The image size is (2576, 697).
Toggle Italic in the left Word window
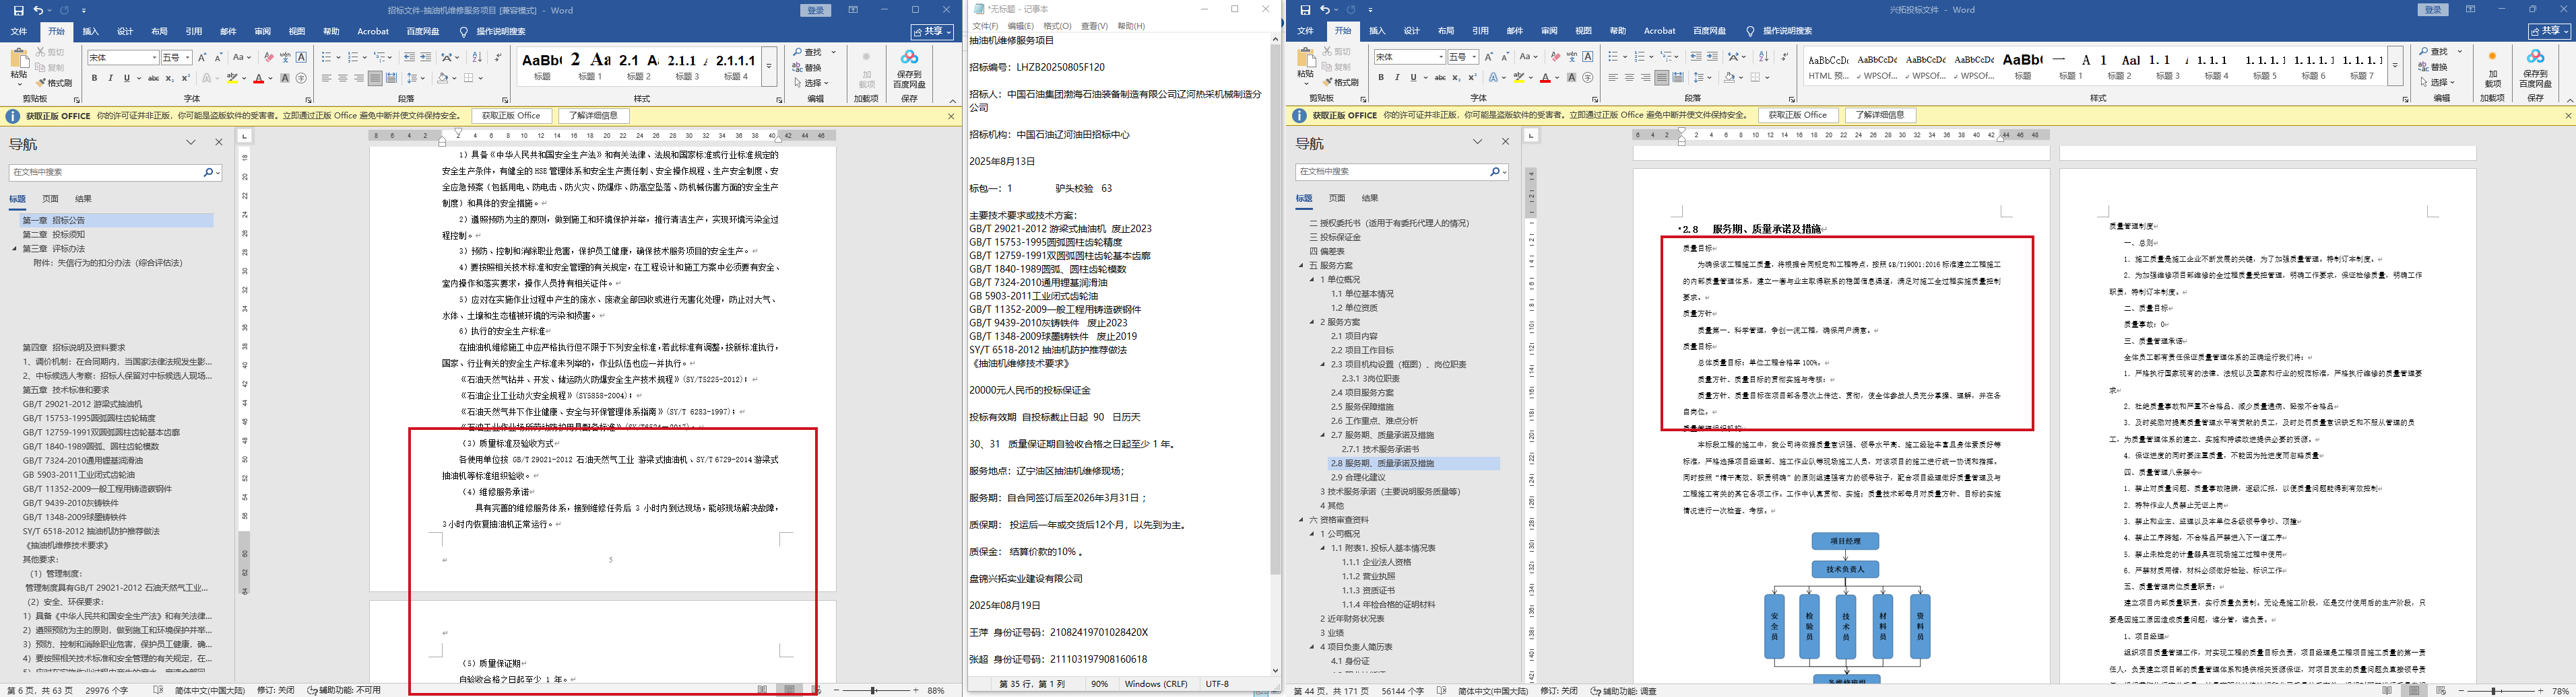pyautogui.click(x=110, y=78)
